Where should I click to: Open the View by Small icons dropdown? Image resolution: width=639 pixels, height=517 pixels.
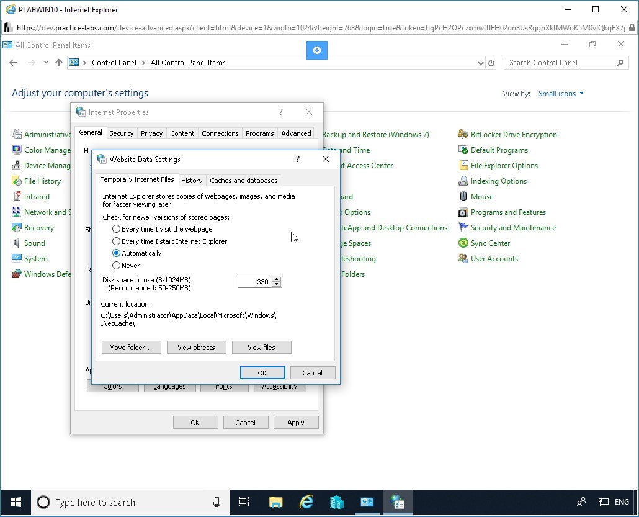(561, 93)
